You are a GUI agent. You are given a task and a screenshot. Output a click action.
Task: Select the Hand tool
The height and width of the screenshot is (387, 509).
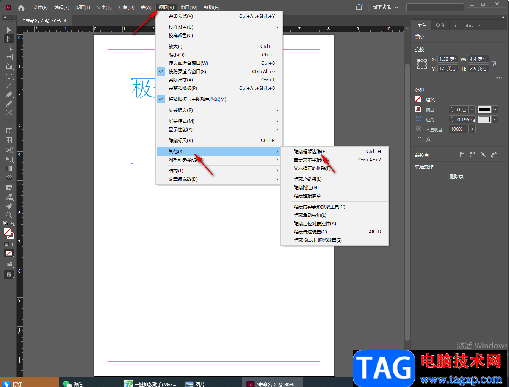(x=9, y=206)
